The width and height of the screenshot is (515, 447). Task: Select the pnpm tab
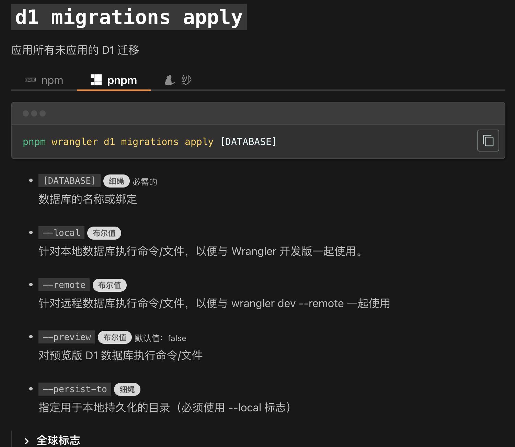click(114, 80)
